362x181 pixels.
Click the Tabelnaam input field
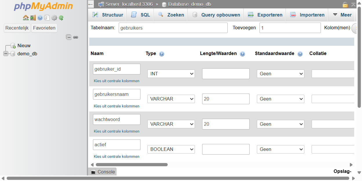point(173,28)
